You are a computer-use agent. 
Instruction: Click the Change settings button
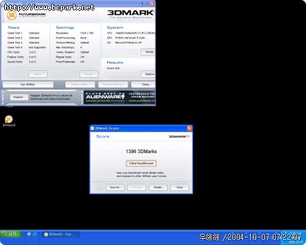coord(89,74)
